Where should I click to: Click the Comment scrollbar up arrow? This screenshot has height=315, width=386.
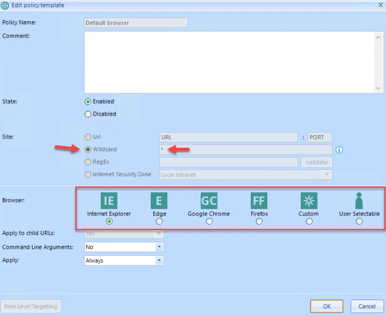click(x=378, y=37)
